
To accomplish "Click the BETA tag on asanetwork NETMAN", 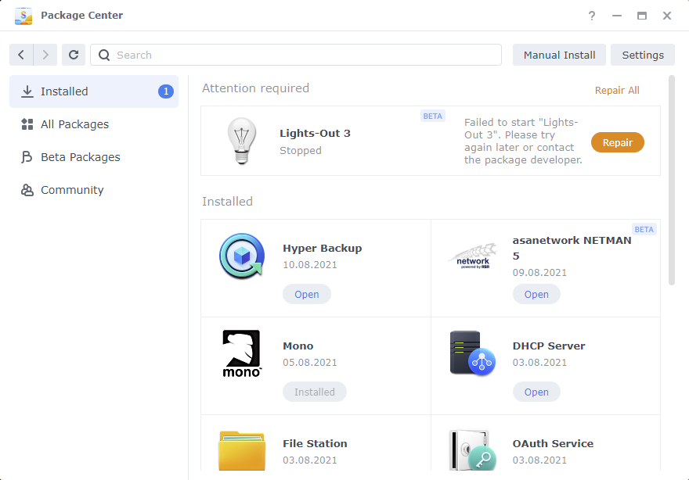I will (x=644, y=229).
